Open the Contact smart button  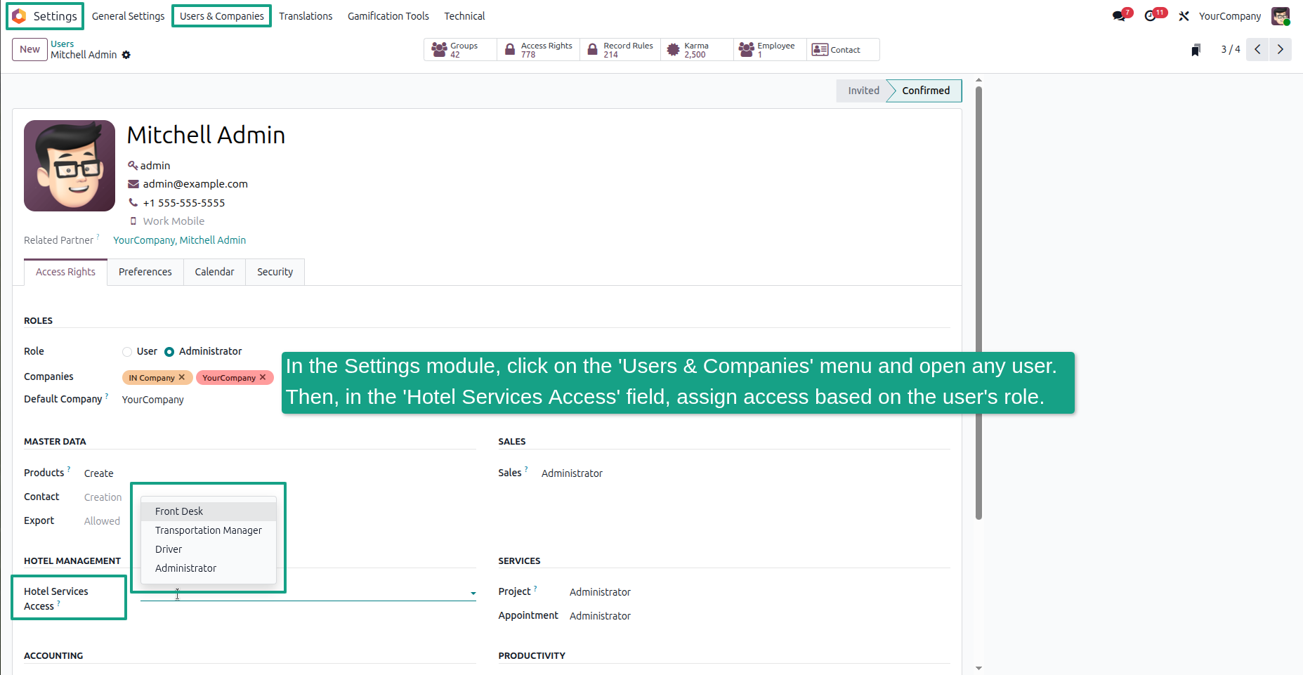coord(843,50)
